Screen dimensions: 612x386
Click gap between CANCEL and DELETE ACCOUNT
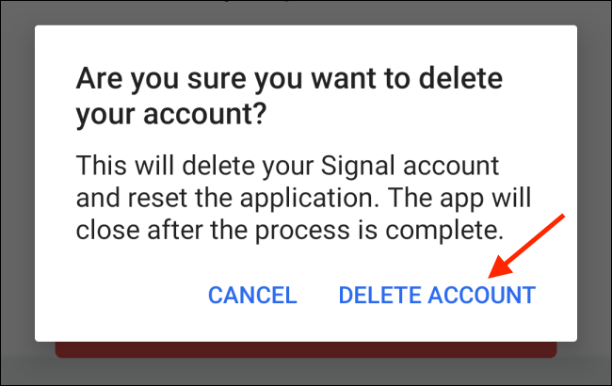click(317, 295)
